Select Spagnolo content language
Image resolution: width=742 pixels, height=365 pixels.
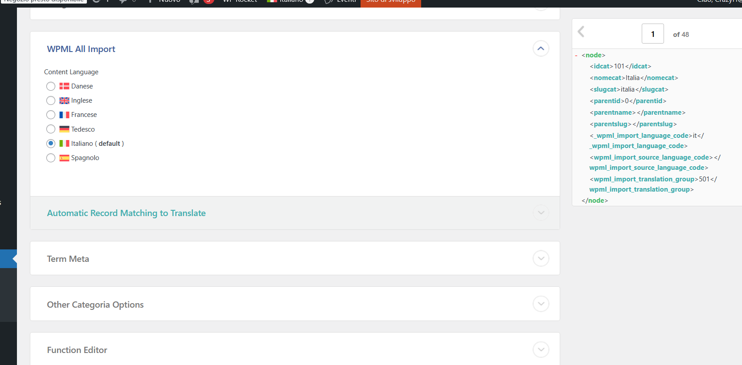(x=51, y=158)
